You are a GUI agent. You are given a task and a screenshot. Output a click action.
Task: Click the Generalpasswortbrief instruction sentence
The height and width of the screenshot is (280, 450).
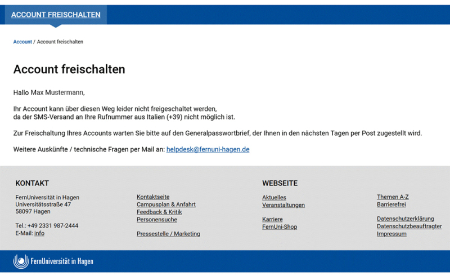(x=218, y=134)
